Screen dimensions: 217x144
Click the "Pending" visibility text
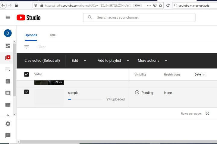147,93
